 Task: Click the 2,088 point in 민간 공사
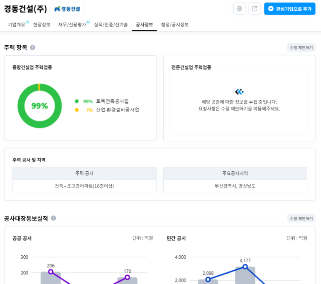pos(208,279)
